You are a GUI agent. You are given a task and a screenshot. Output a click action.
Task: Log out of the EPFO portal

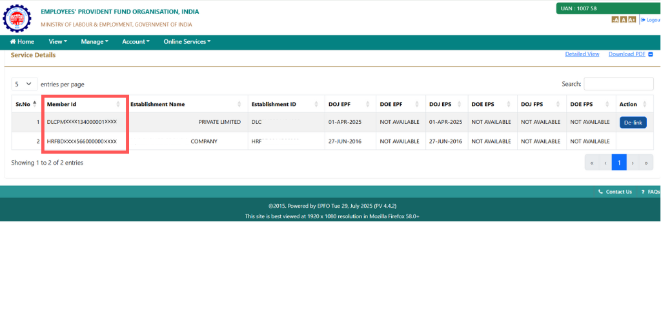click(651, 20)
